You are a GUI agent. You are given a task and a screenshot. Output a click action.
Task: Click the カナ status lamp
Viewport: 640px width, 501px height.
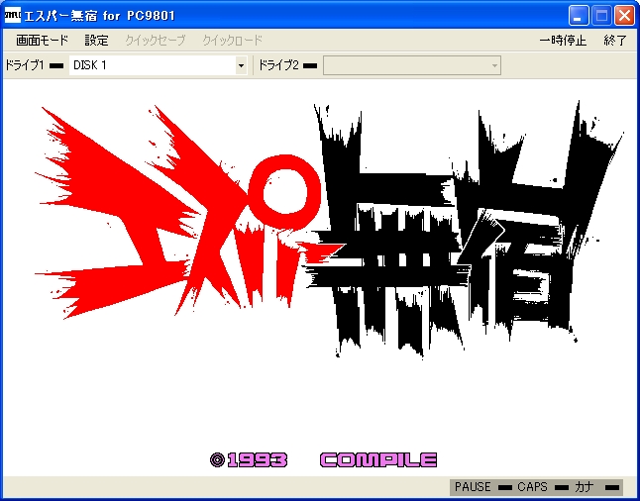pyautogui.click(x=612, y=487)
